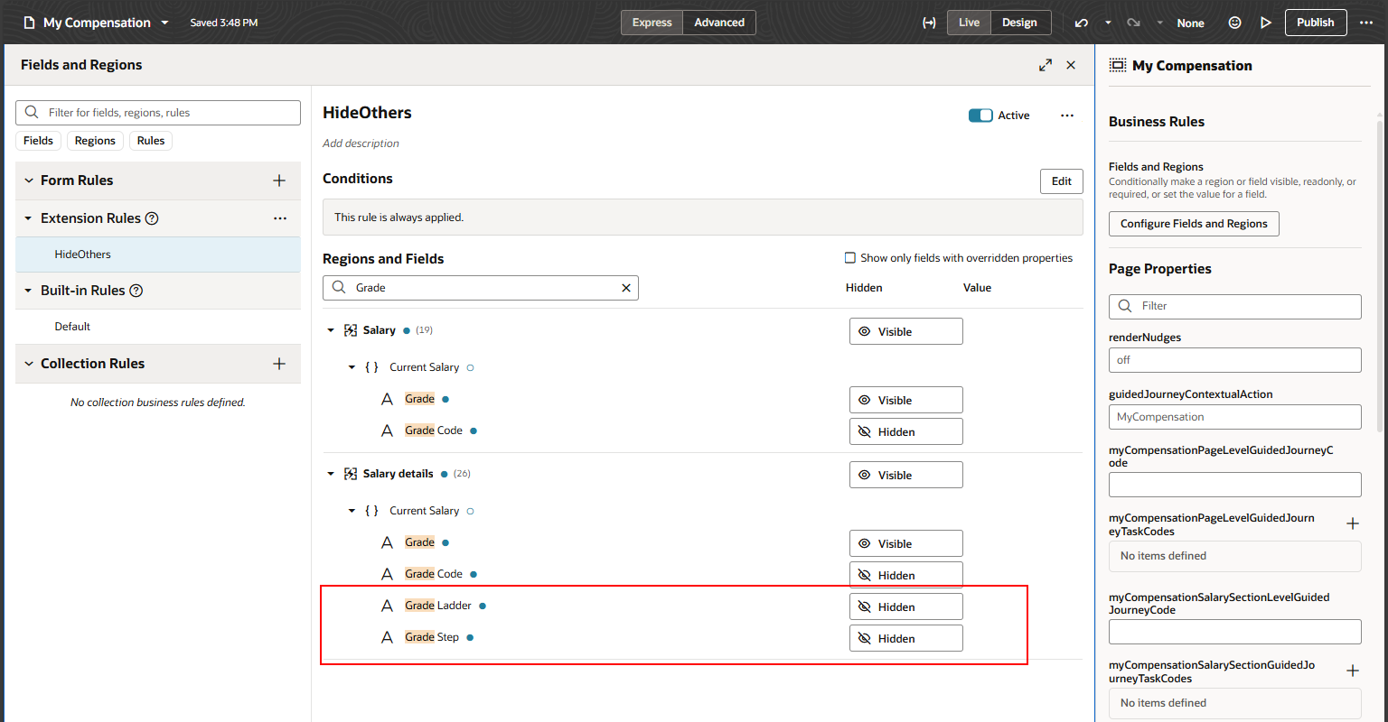Click the Preview play icon
This screenshot has width=1388, height=722.
[x=1265, y=23]
